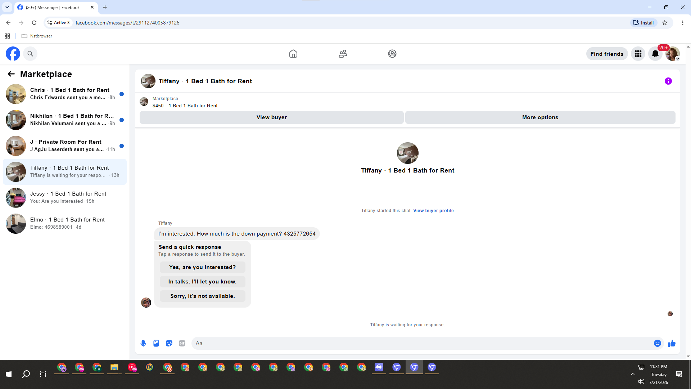Viewport: 691px width, 389px height.
Task: Open Windows taskbar search
Action: pyautogui.click(x=26, y=374)
